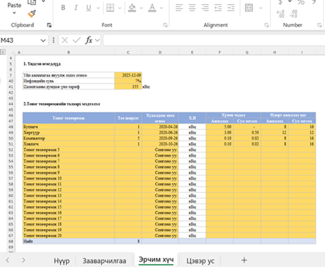Expand the Name Box dropdown
The image size is (325, 267).
[x=43, y=40]
